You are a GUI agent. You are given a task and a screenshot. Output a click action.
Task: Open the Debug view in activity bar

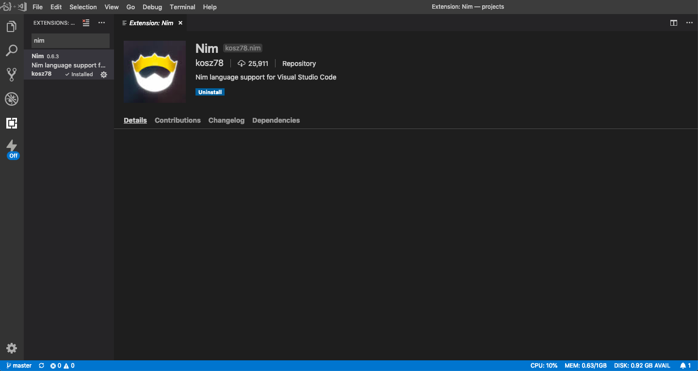tap(12, 99)
